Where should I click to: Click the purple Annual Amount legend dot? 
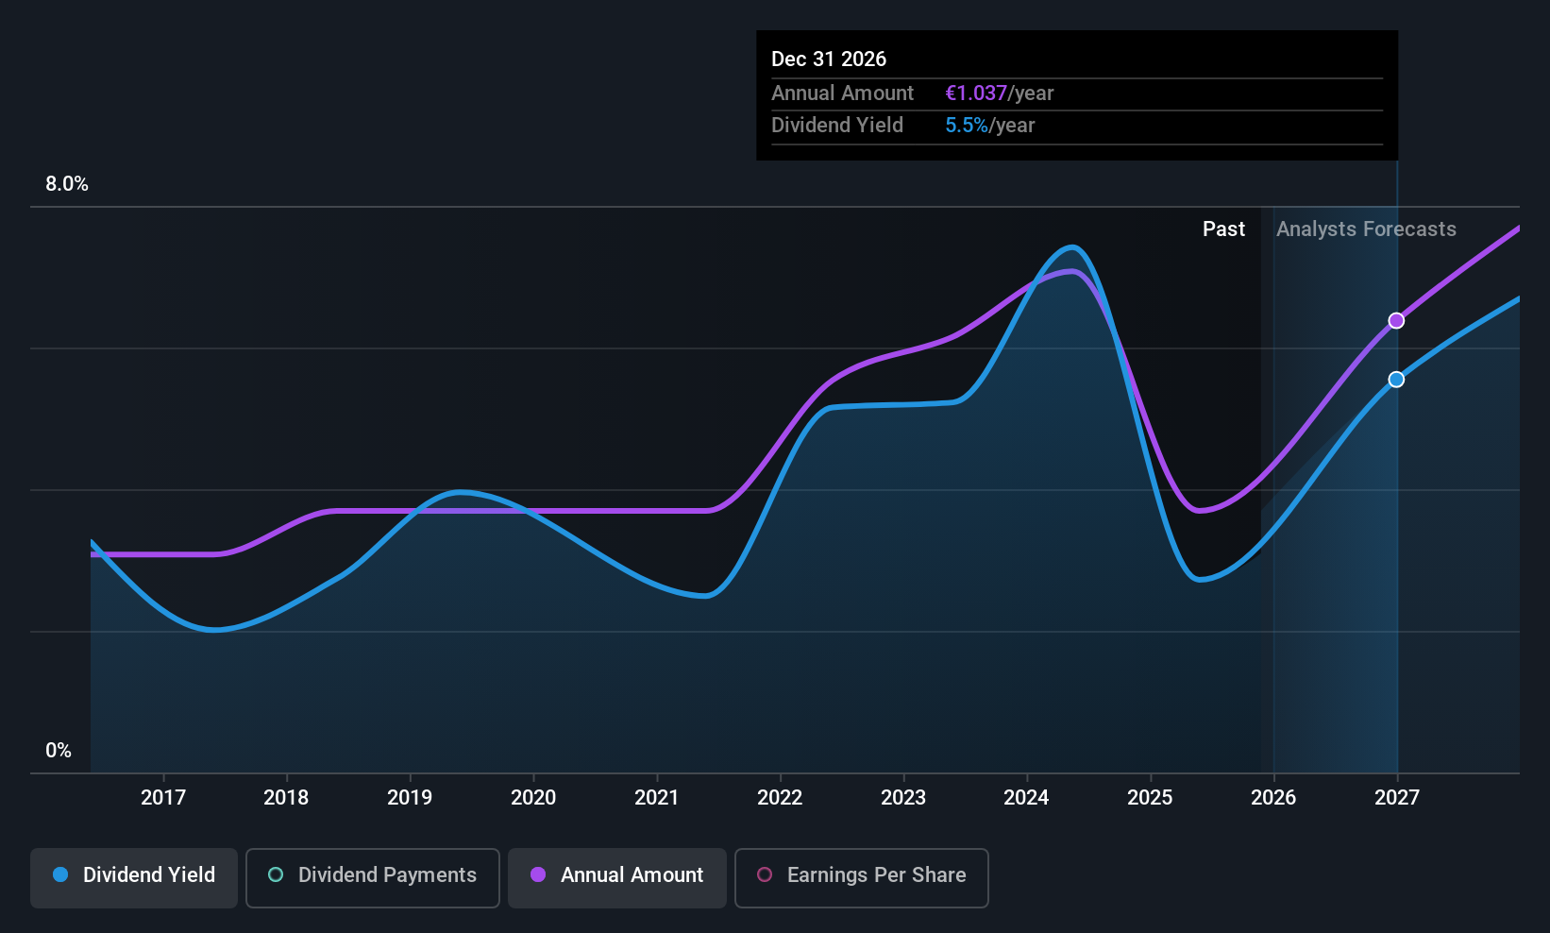click(537, 875)
